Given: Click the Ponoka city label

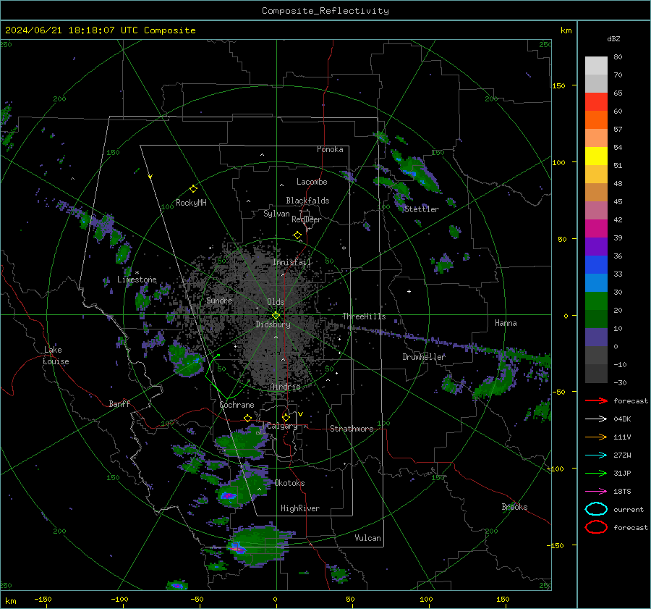Looking at the screenshot, I should 330,149.
